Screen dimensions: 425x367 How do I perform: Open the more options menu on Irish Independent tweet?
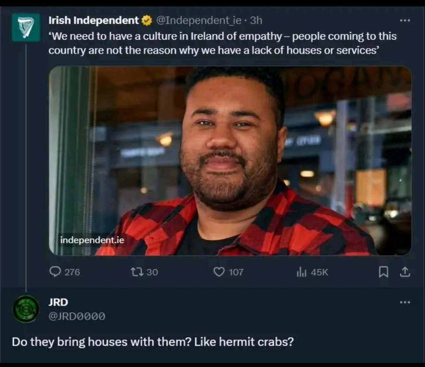click(x=405, y=20)
